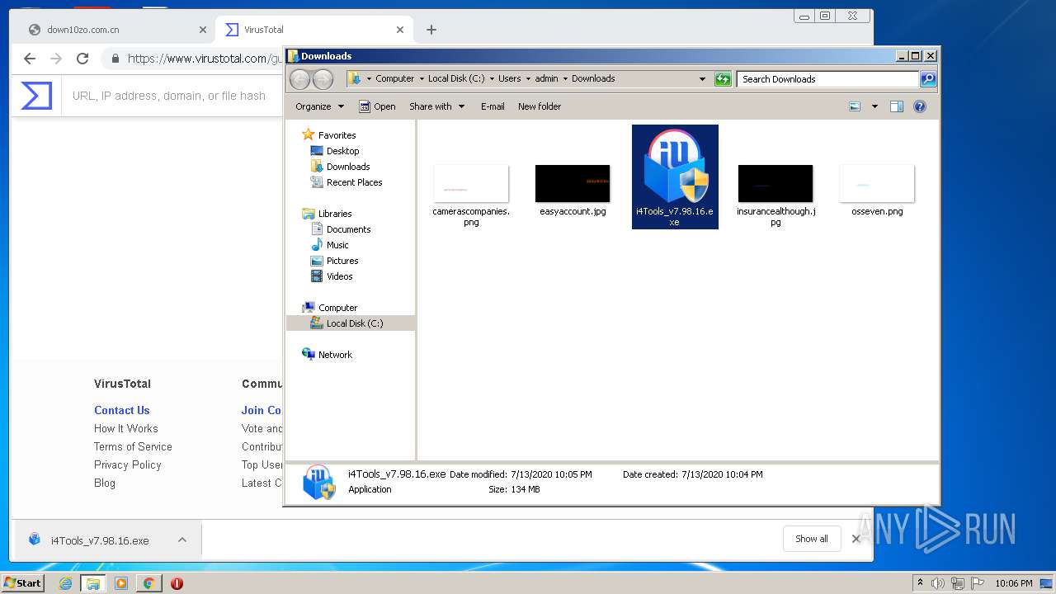Click Computer in the address breadcrumb
1056x594 pixels.
click(394, 78)
